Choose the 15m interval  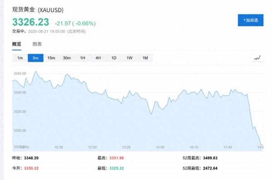51,58
